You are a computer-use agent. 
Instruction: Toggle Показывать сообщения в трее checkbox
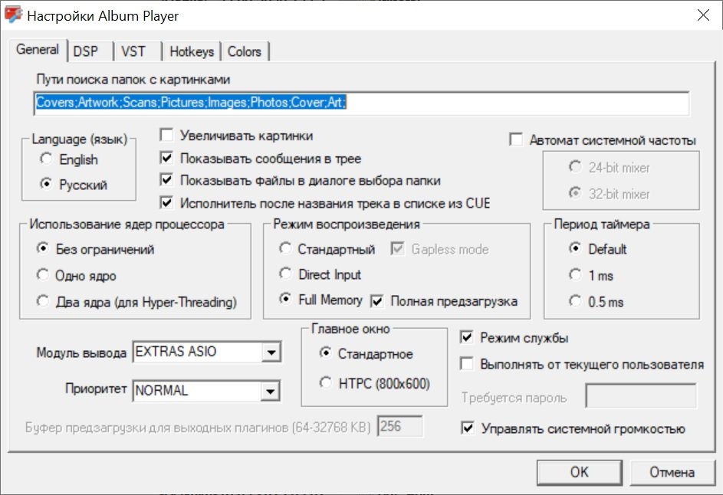[166, 159]
